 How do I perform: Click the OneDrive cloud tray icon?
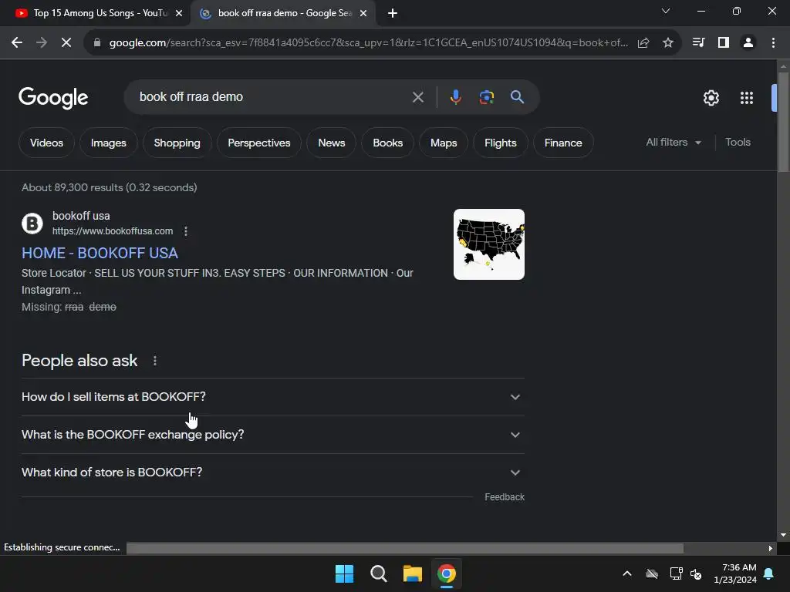click(652, 573)
